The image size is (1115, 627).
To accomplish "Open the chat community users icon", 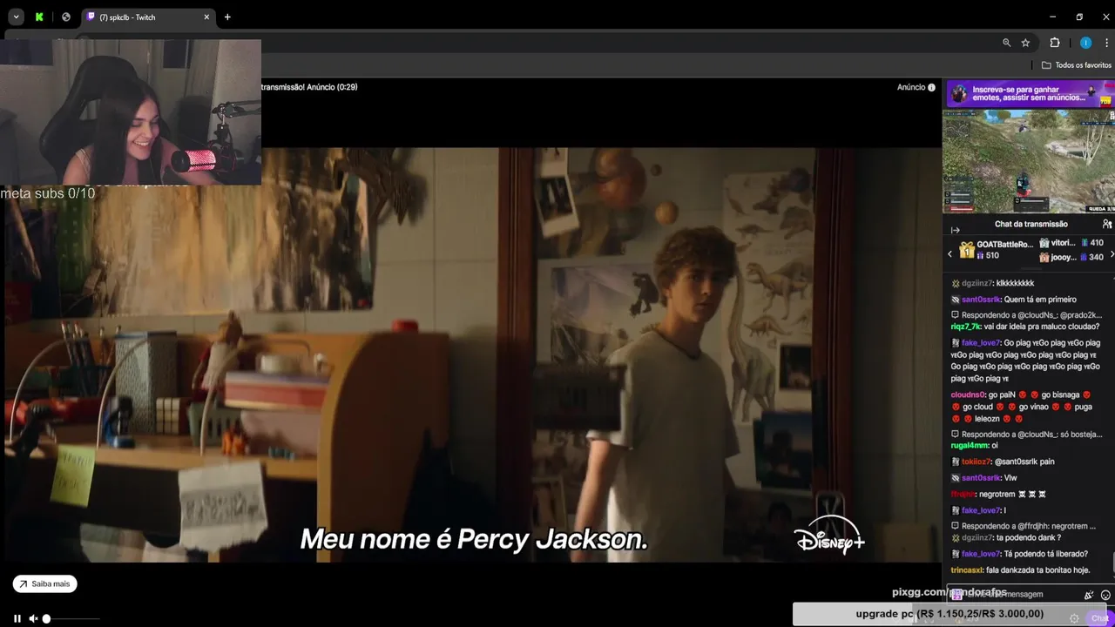I will pos(1107,224).
